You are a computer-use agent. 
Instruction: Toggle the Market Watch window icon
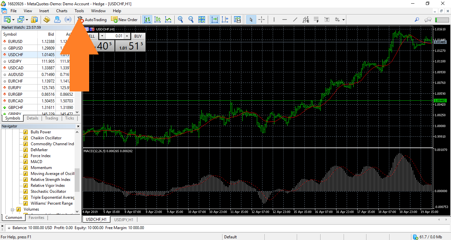35,19
